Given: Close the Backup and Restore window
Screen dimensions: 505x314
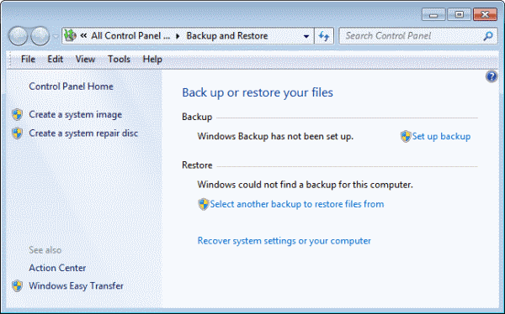Looking at the screenshot, I should point(485,14).
